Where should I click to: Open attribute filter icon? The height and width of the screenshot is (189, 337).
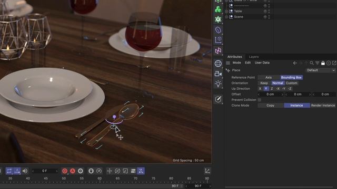coord(317,63)
